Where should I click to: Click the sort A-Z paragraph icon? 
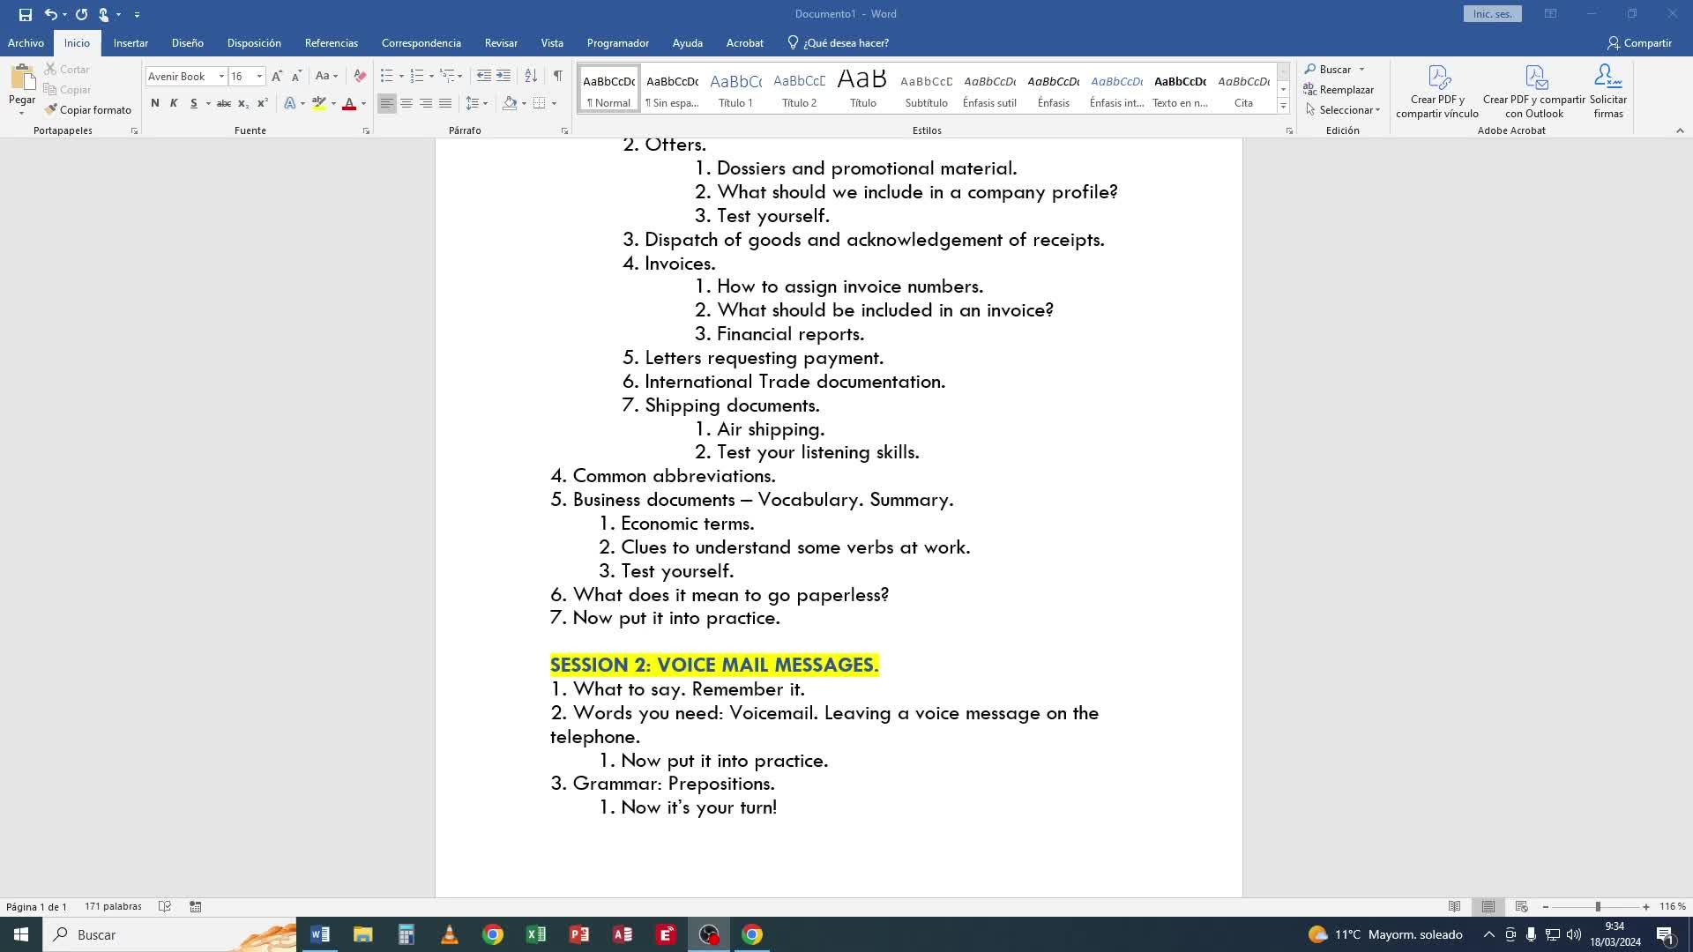pyautogui.click(x=531, y=77)
